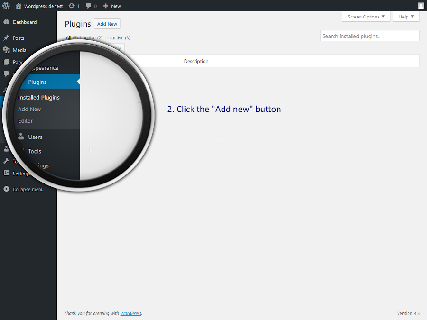The width and height of the screenshot is (427, 320).
Task: Expand the Help dropdown tab
Action: point(406,17)
